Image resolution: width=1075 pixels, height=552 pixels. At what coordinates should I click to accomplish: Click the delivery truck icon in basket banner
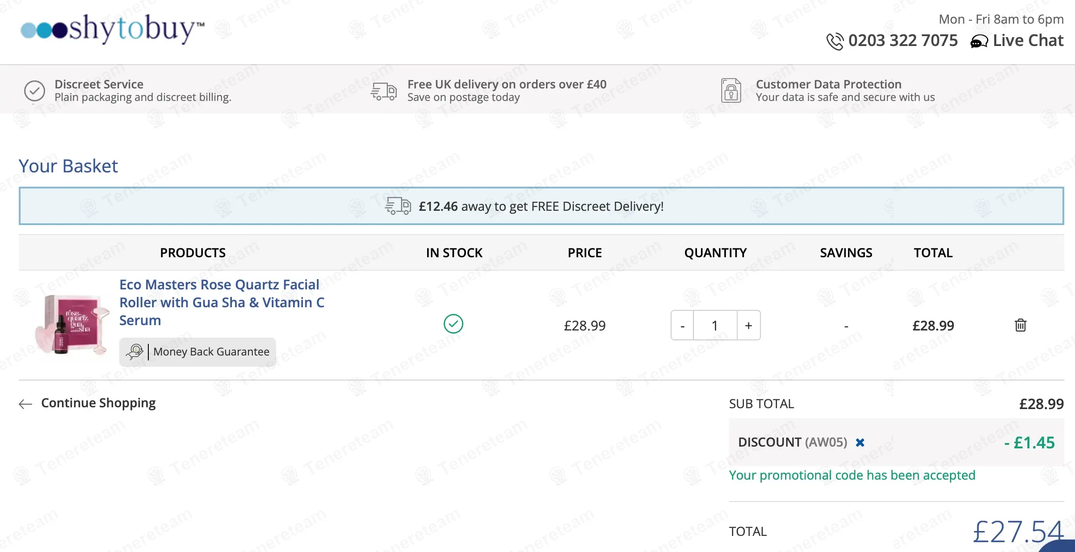[x=398, y=206]
